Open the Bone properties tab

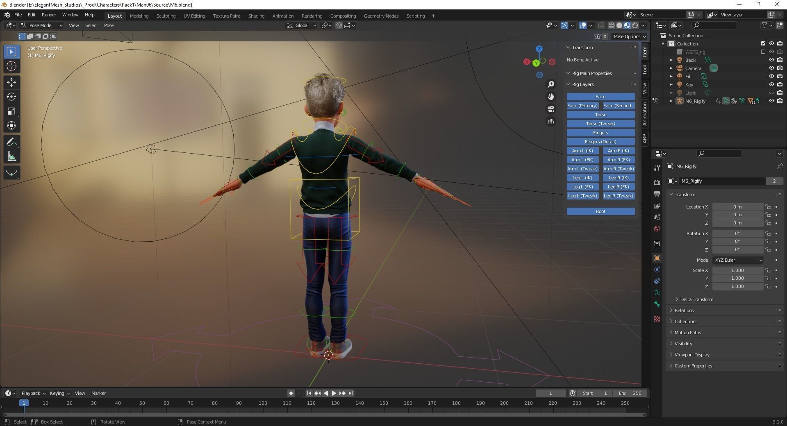click(657, 304)
